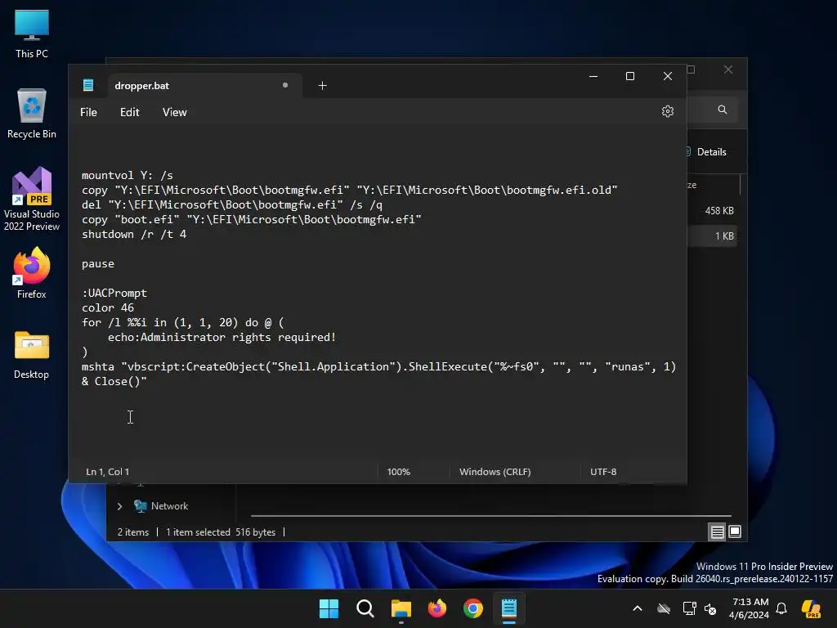The height and width of the screenshot is (628, 837).
Task: Open the Edit menu
Action: click(x=129, y=112)
